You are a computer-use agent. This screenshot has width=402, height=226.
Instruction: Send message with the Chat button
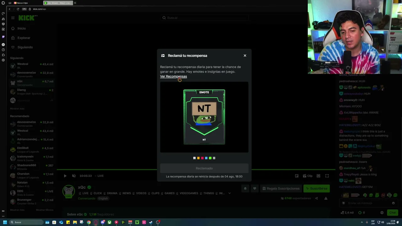(x=393, y=213)
